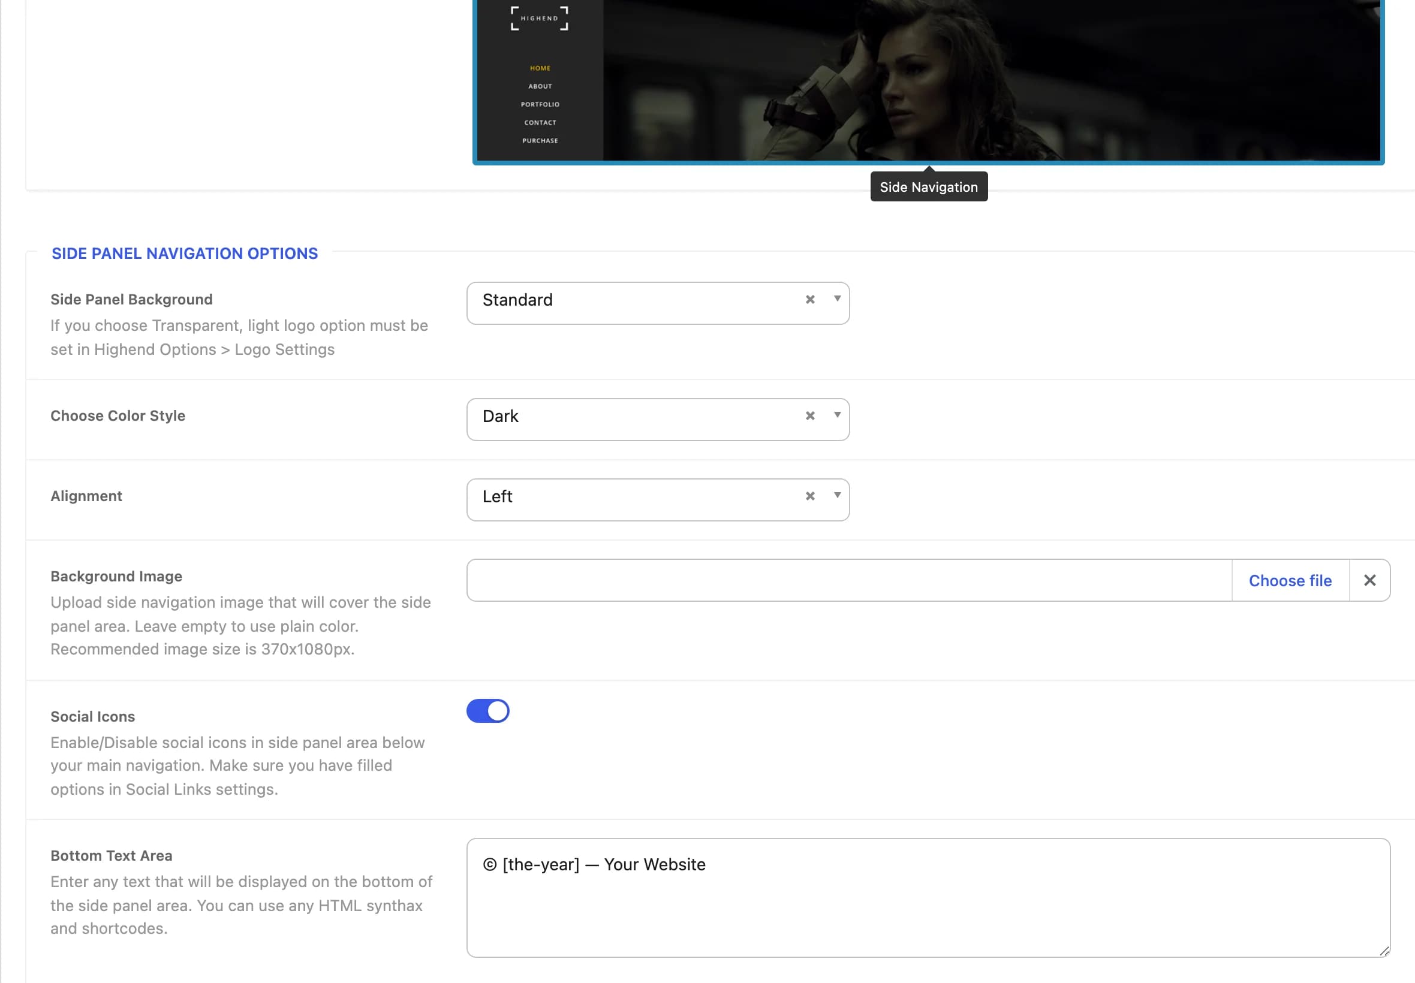Viewport: 1415px width, 983px height.
Task: Toggle the Social Icons switch
Action: 488,711
